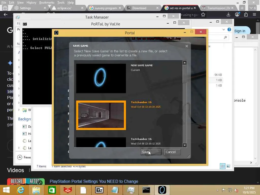
Task: Click the PoRTaL by VaLVe console icon
Action: point(25,24)
